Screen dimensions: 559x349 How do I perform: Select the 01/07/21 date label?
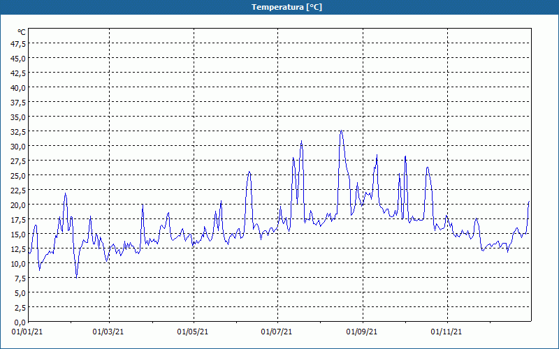[x=277, y=332]
